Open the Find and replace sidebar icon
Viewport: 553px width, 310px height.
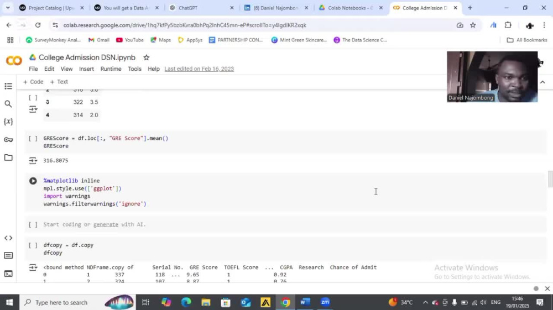(x=8, y=104)
